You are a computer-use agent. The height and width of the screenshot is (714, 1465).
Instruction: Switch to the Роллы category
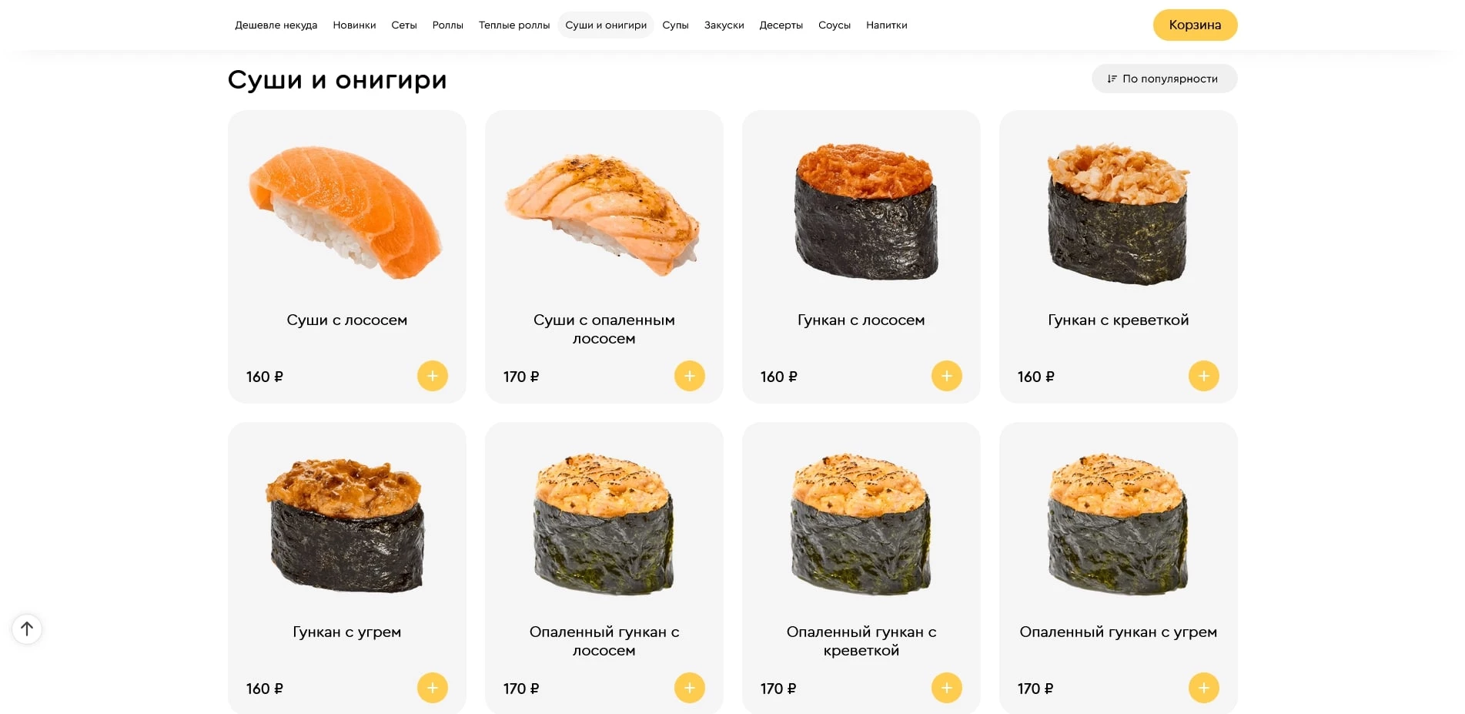(447, 25)
